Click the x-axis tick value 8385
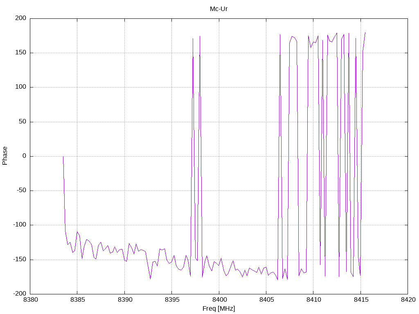Image resolution: width=419 pixels, height=314 pixels. coord(77,300)
